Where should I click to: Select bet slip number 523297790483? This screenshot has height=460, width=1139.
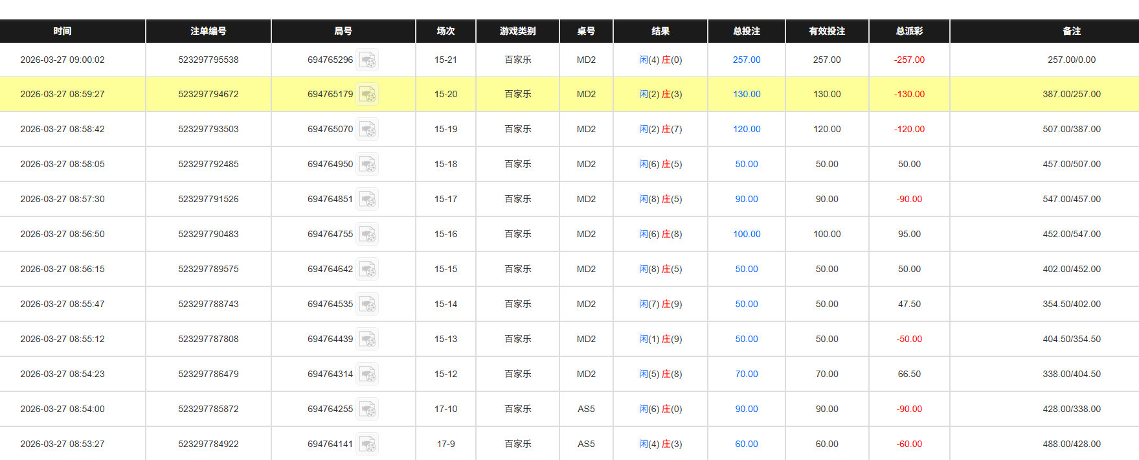point(209,234)
